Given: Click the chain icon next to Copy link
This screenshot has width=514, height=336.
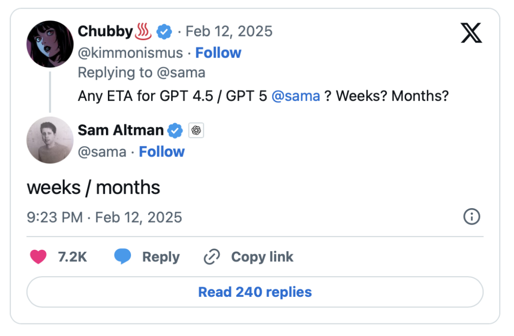Looking at the screenshot, I should (x=212, y=257).
